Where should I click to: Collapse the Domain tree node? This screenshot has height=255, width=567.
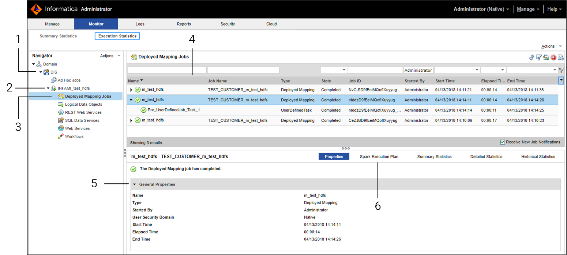click(34, 64)
